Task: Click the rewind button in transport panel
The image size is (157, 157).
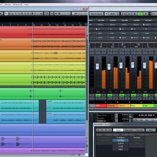Action: [x=141, y=120]
